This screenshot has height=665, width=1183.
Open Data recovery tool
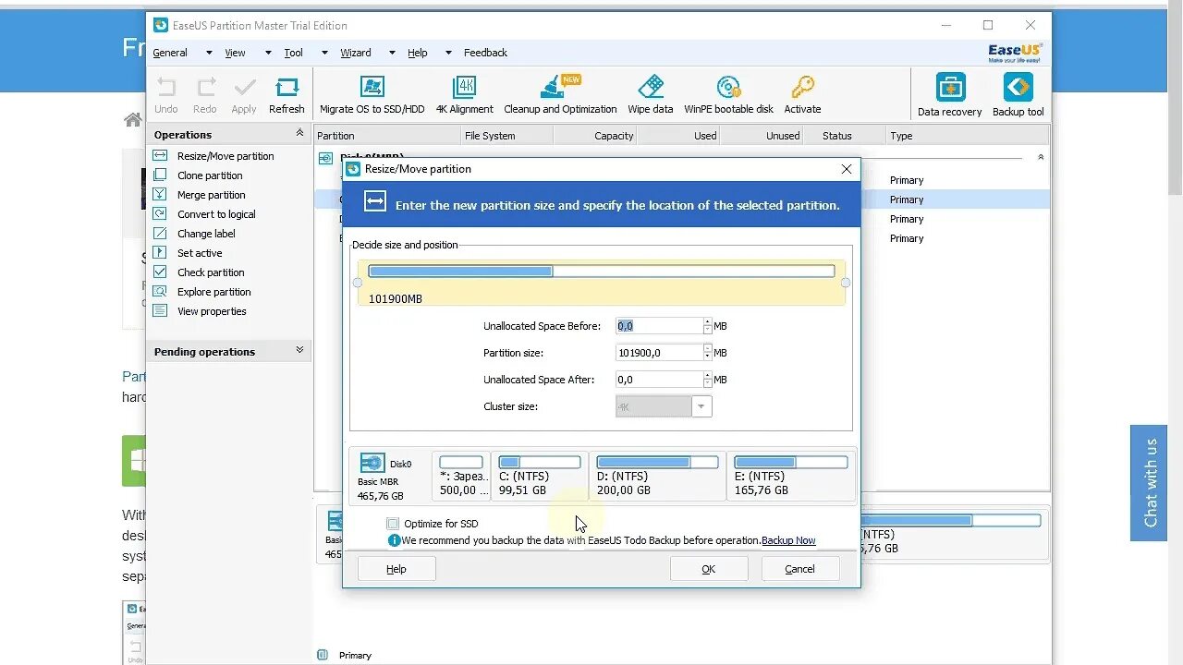click(949, 95)
